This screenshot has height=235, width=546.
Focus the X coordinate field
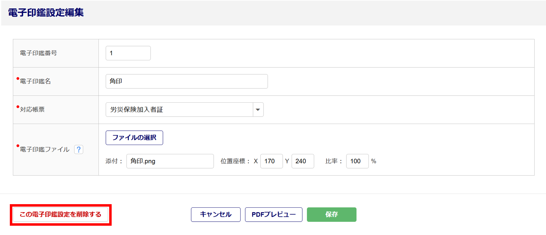[x=271, y=161]
